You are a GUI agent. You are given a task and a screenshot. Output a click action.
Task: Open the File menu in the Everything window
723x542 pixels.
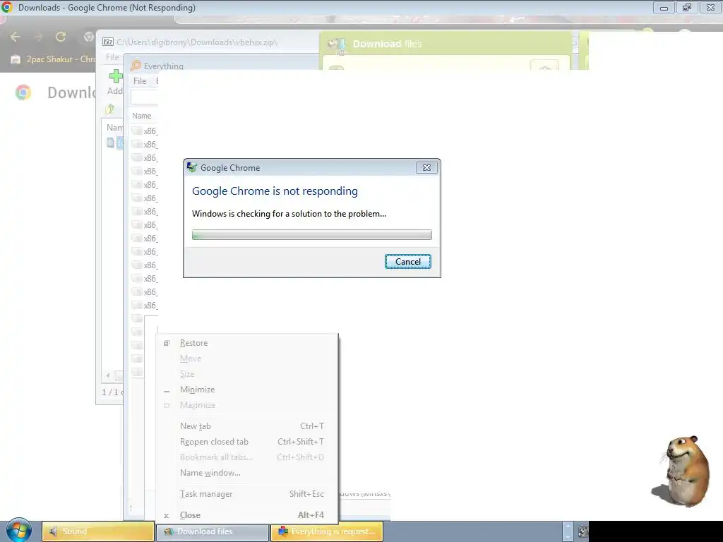pyautogui.click(x=140, y=81)
